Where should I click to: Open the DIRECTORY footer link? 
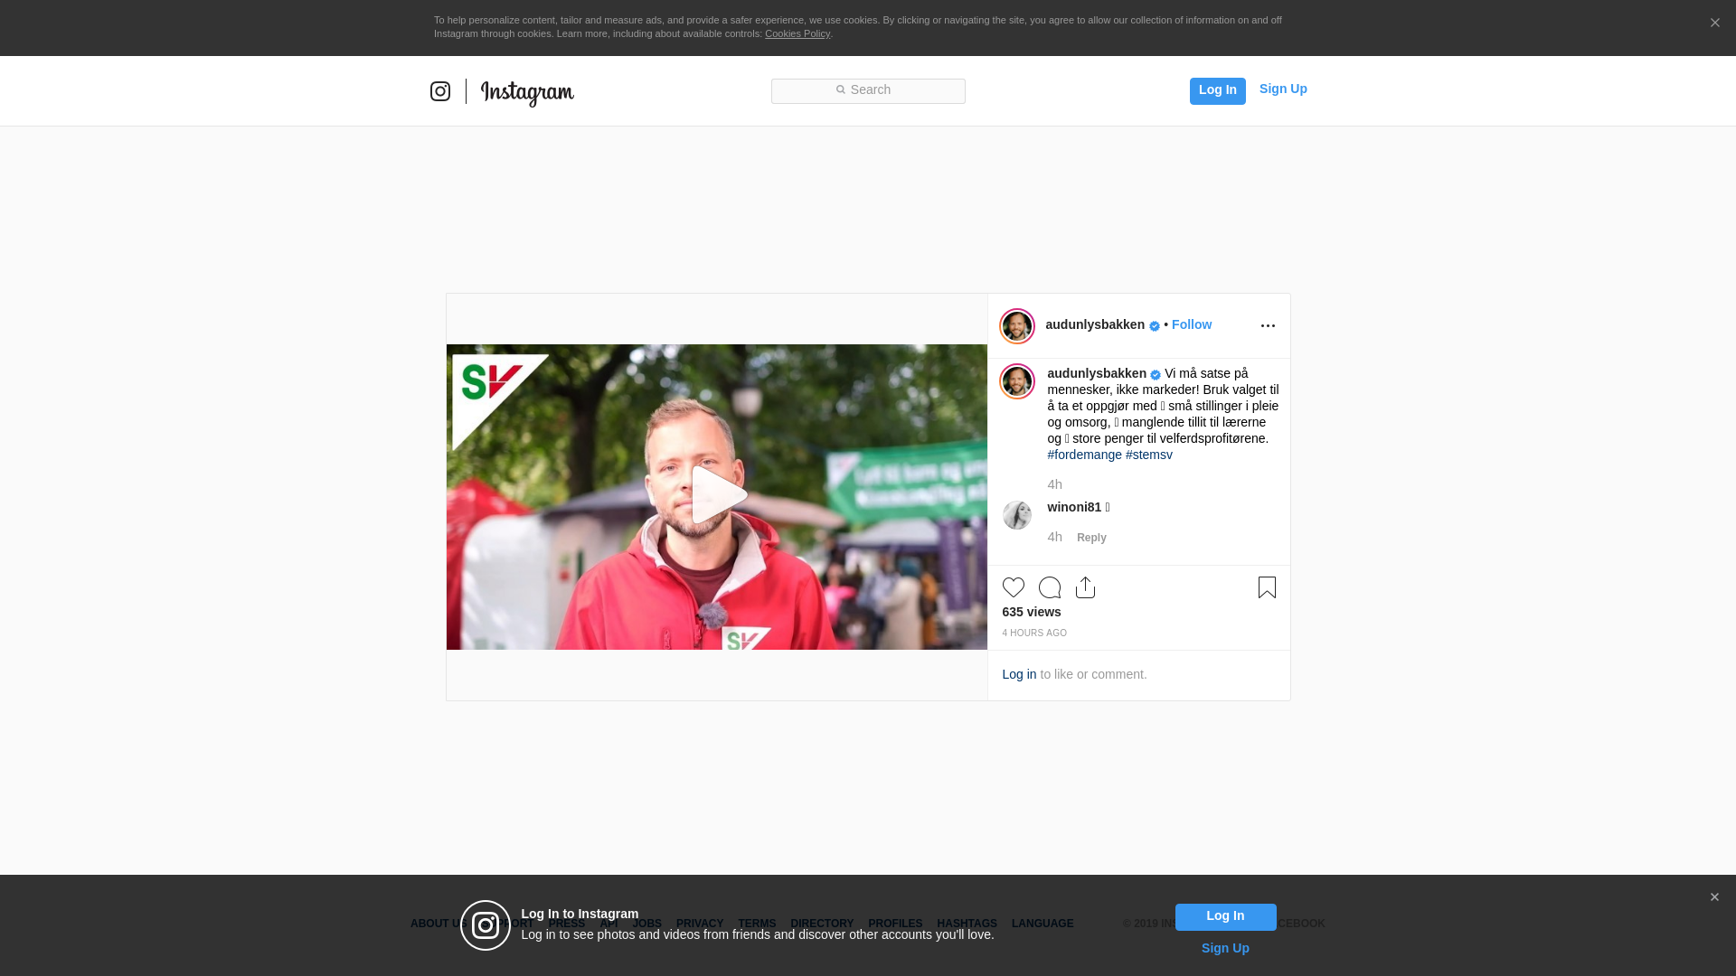[822, 924]
